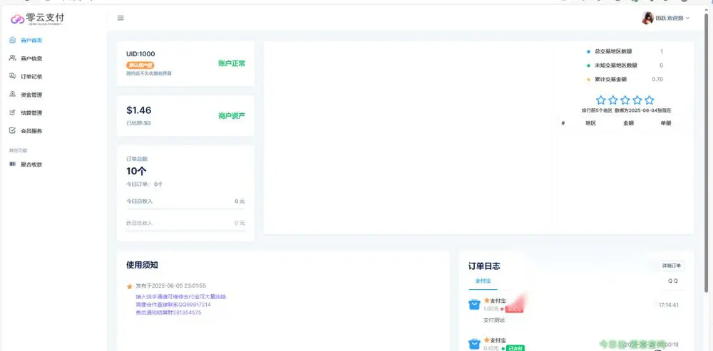Click the first purple notice line about 快手通道
This screenshot has width=713, height=351.
[x=180, y=297]
